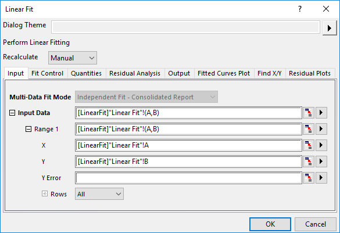Click the Input Data range selector icon

309,113
